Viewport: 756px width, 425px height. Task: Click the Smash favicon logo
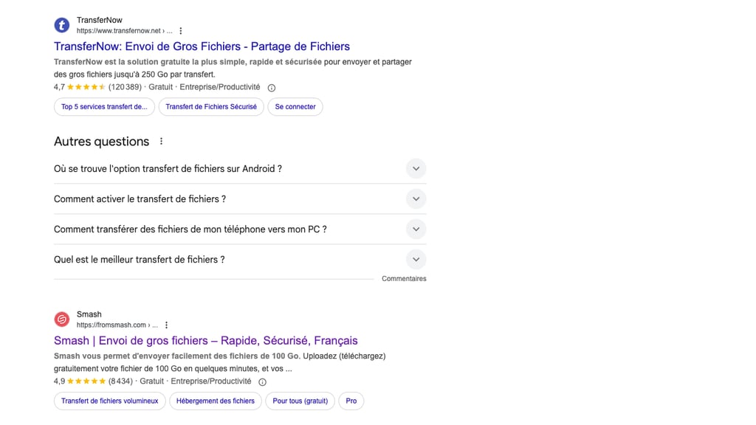click(x=62, y=319)
